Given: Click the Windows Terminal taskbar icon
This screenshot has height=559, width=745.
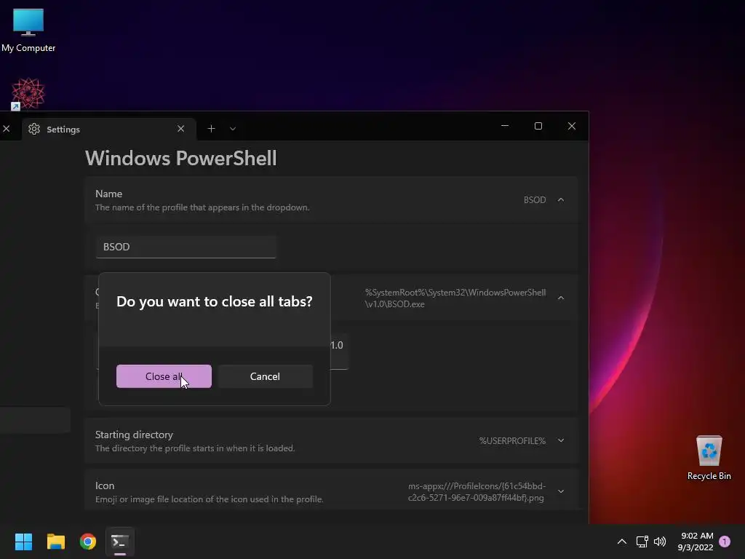Looking at the screenshot, I should (x=120, y=542).
